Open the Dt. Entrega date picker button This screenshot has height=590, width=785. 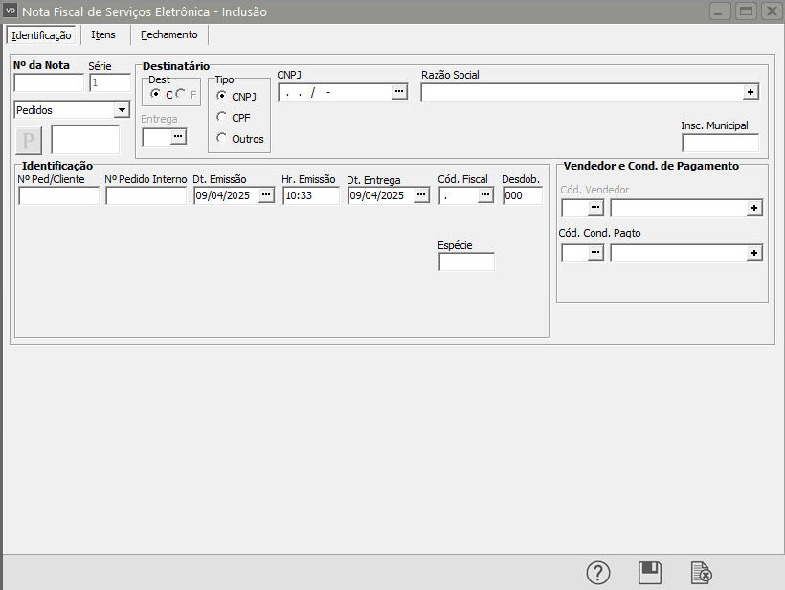tap(421, 195)
